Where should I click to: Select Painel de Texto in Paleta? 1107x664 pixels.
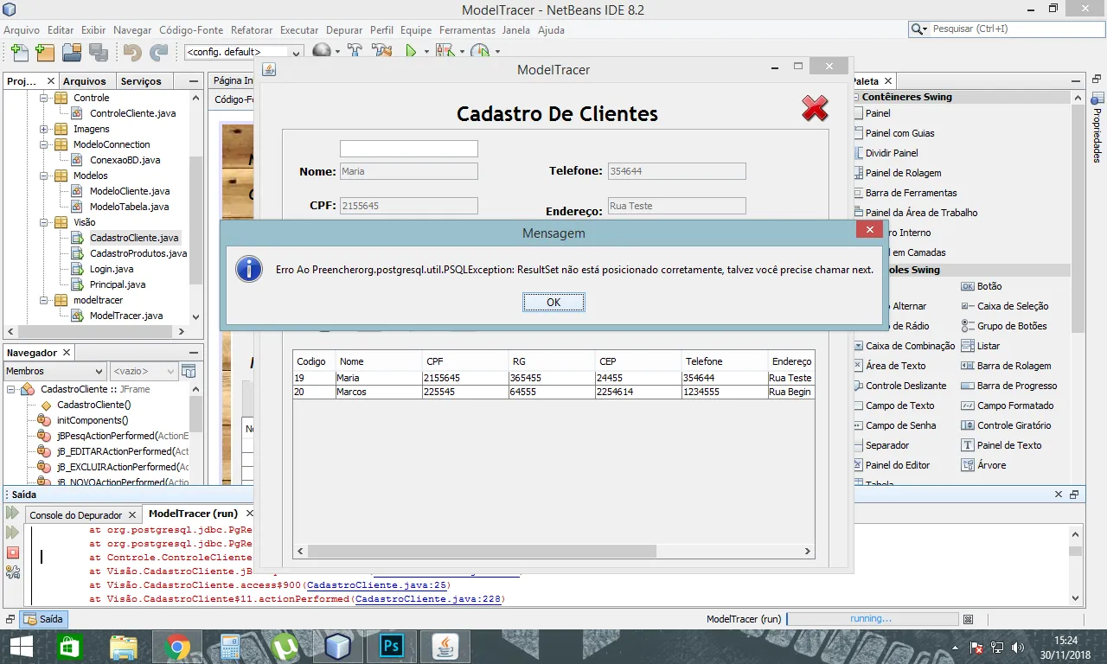(1001, 445)
